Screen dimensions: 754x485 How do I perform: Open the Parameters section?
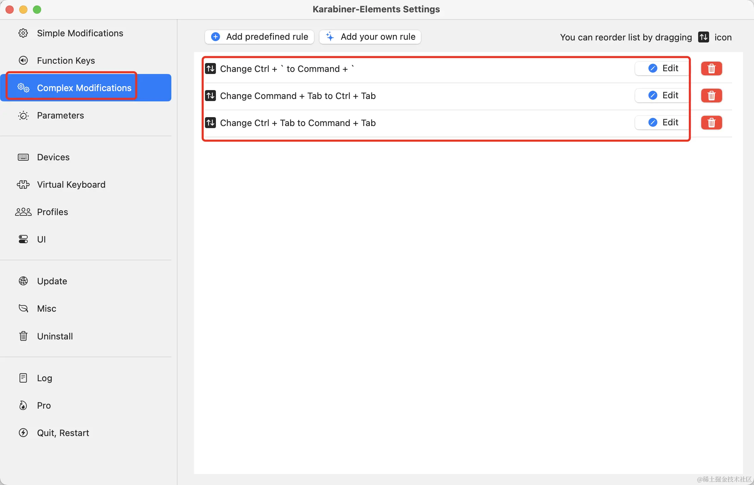(86, 115)
